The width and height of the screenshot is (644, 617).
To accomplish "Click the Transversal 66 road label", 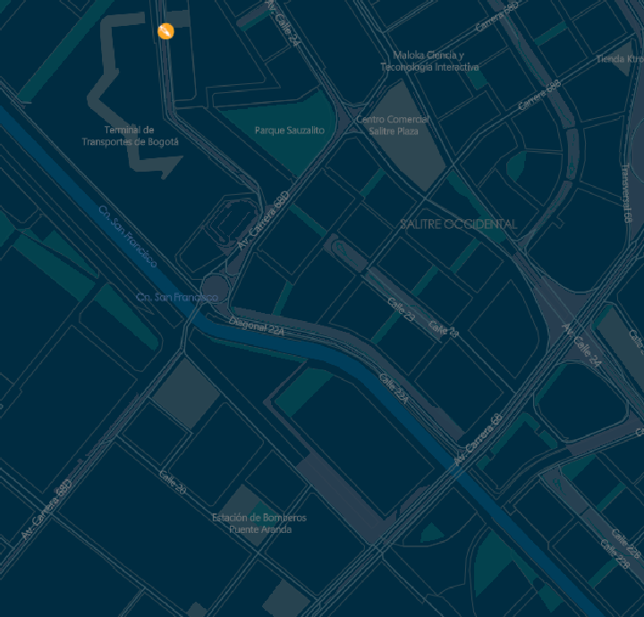I will (626, 193).
